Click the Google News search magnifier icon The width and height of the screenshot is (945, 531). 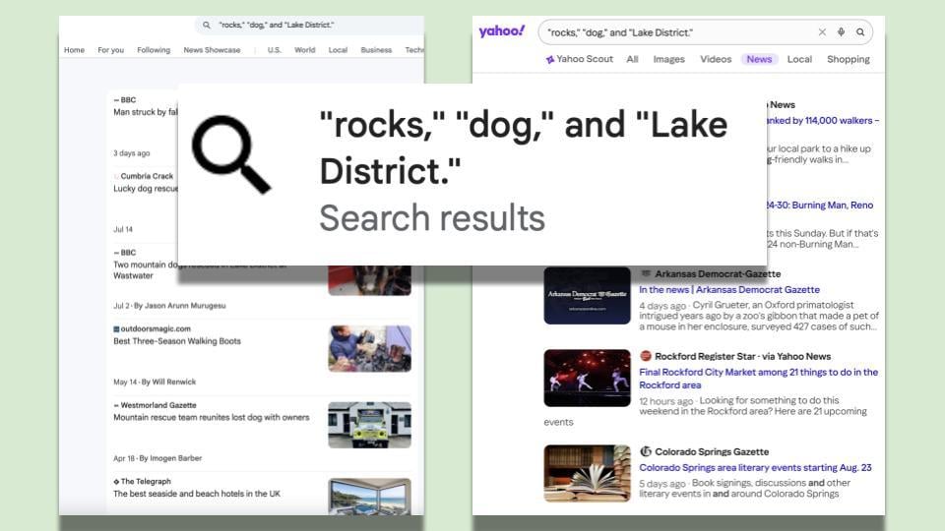click(x=206, y=26)
